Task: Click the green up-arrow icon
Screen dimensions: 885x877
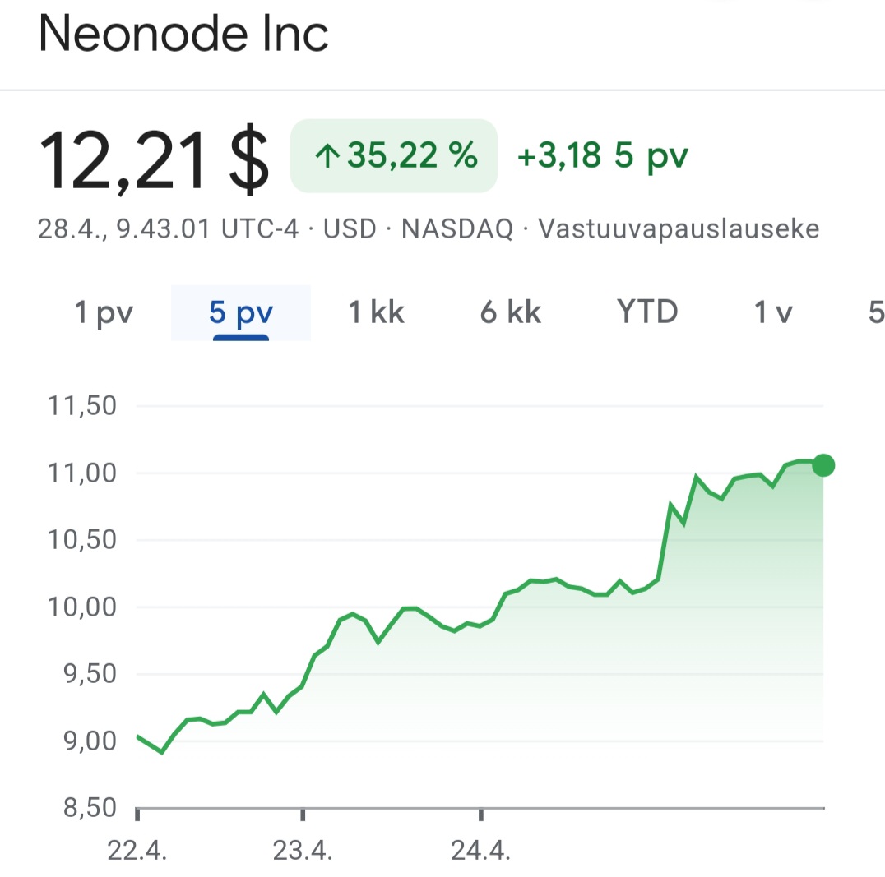Action: (x=327, y=157)
